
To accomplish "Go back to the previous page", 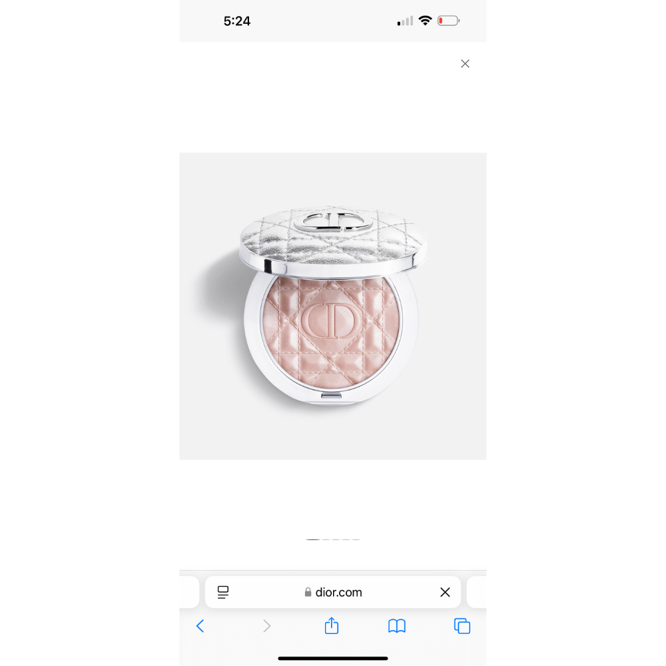I will click(x=200, y=626).
